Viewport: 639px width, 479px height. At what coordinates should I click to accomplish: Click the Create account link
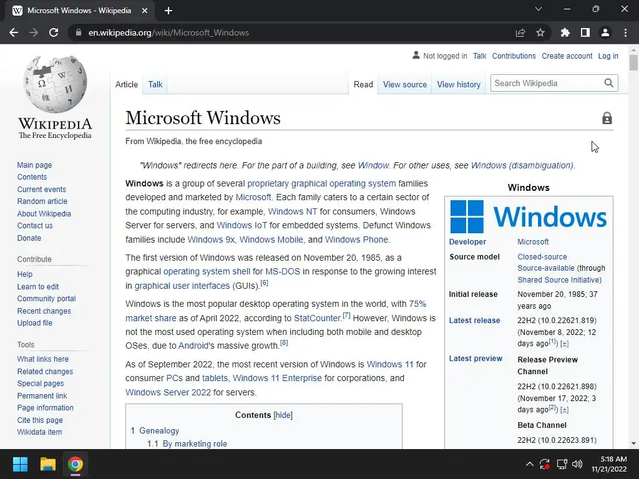pyautogui.click(x=567, y=56)
